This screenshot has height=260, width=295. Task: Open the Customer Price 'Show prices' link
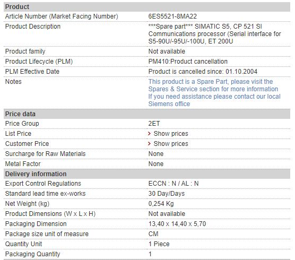(171, 144)
